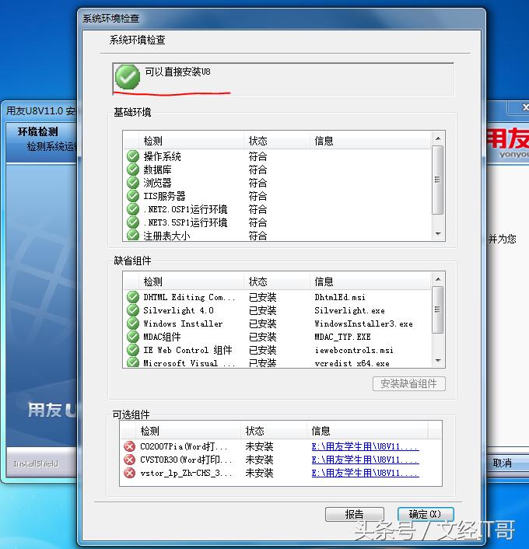Screen dimensions: 529x549
Task: Open the file link for CO2007Pia row
Action: pos(365,446)
